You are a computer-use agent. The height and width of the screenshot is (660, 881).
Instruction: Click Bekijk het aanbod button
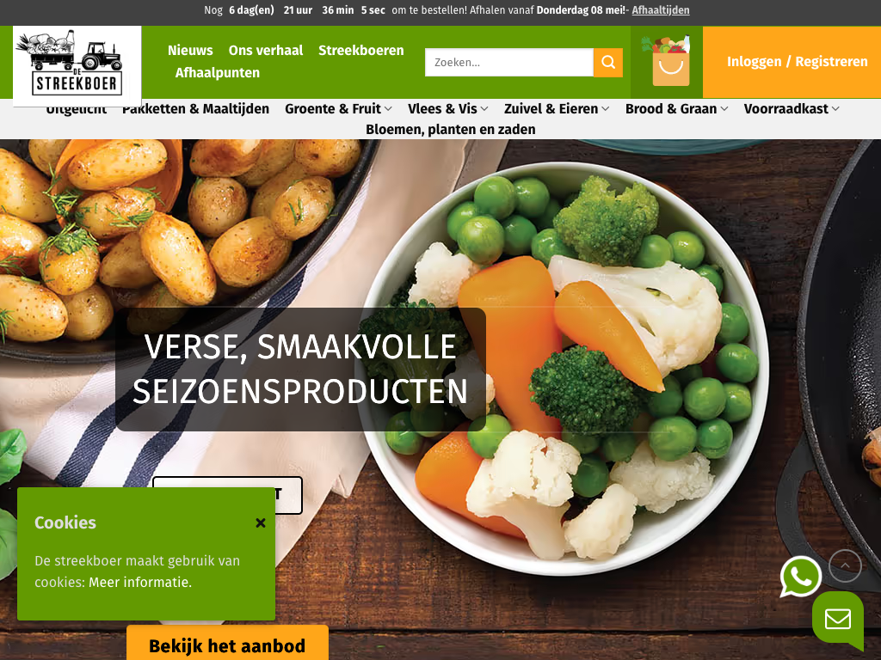227,645
